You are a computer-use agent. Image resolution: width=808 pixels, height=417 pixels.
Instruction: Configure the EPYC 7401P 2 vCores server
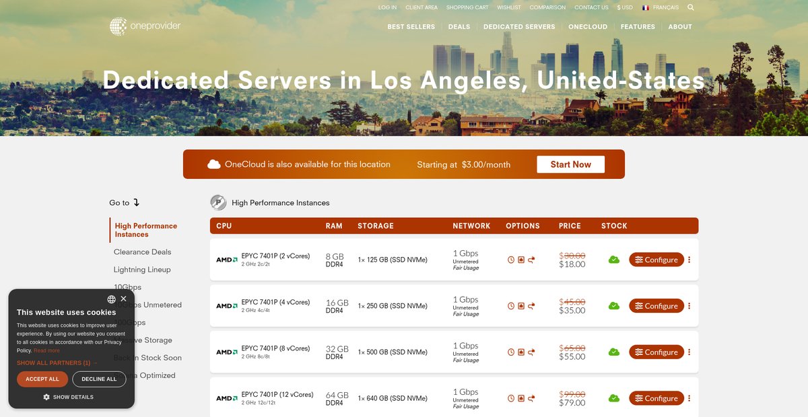[x=656, y=260]
